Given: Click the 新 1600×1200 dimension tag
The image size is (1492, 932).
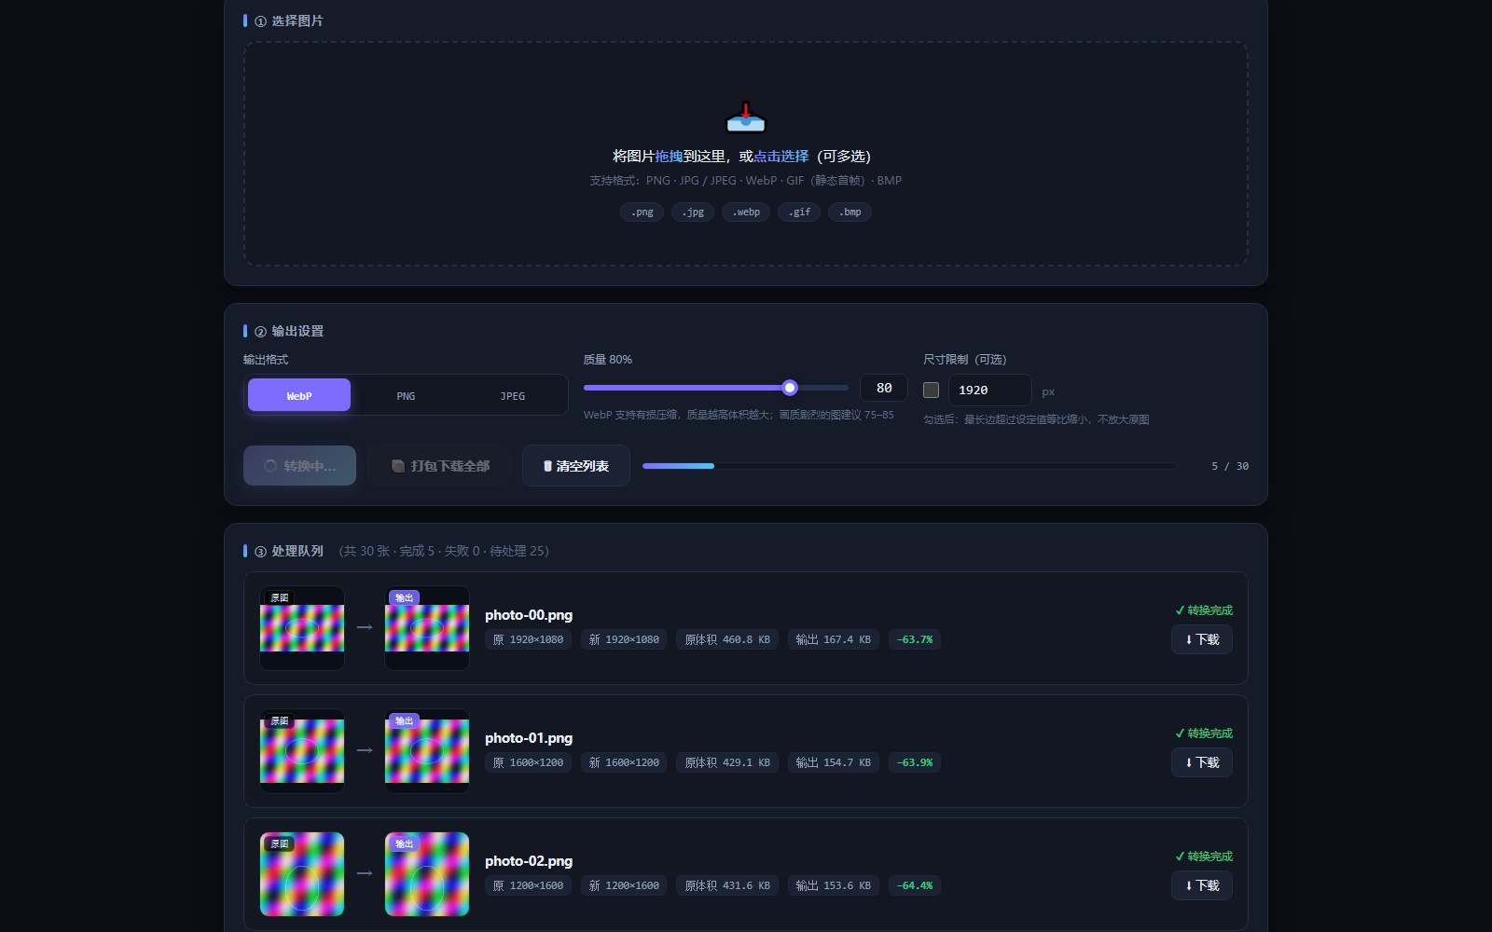Looking at the screenshot, I should (624, 762).
